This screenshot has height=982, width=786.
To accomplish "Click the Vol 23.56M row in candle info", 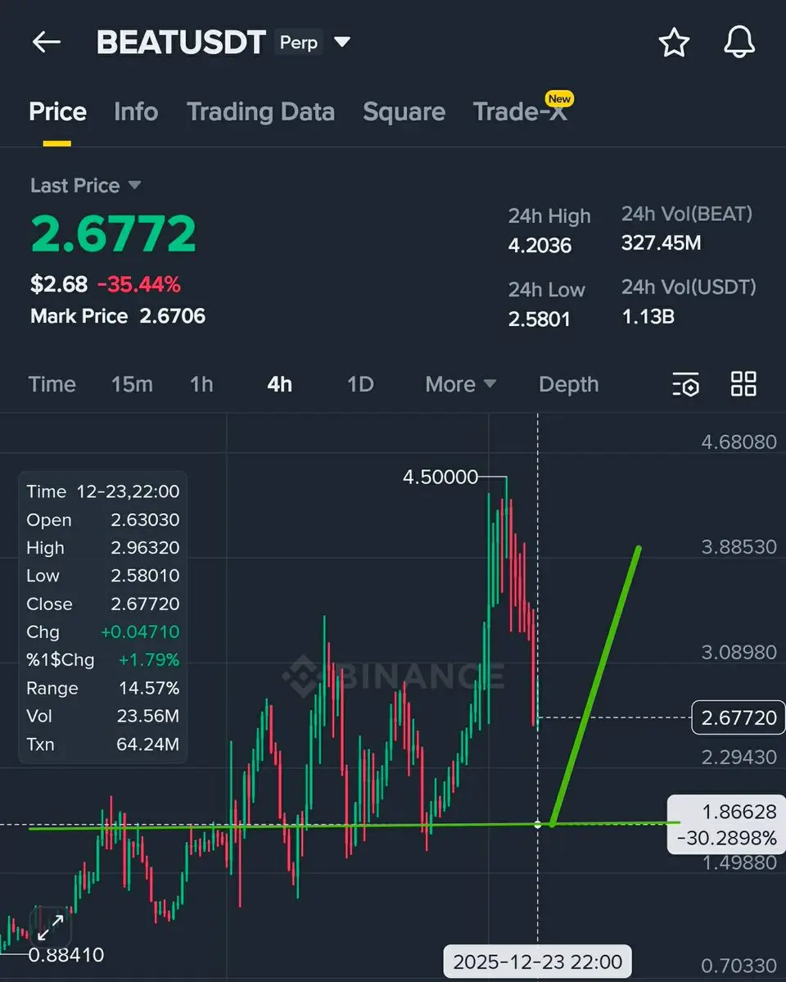I will [x=102, y=716].
